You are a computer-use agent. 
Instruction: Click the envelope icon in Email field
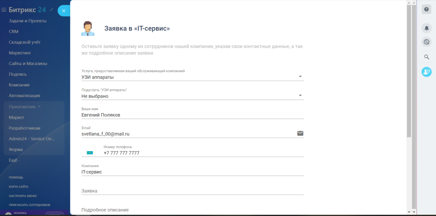(x=300, y=134)
